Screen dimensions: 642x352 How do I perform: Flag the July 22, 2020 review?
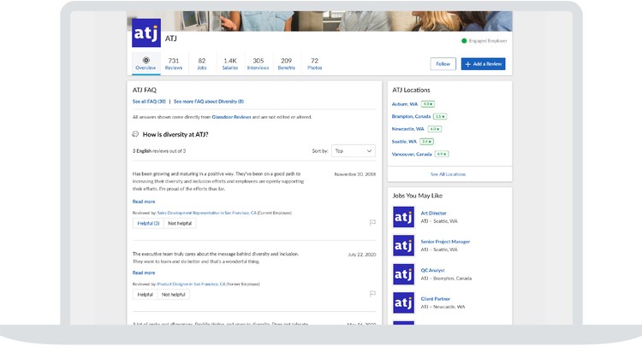point(372,293)
